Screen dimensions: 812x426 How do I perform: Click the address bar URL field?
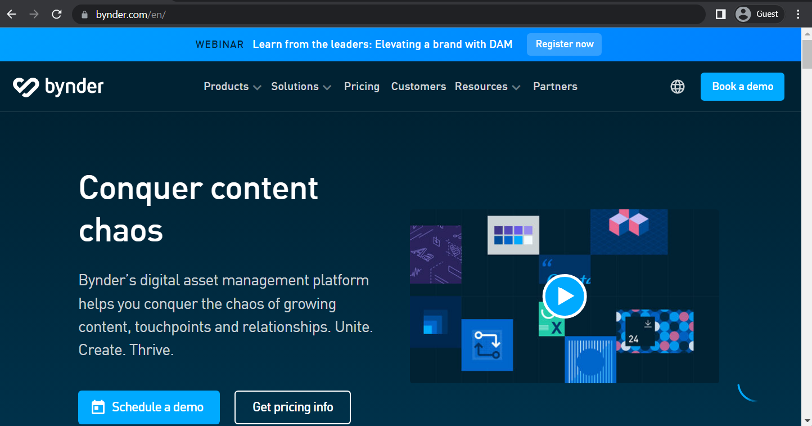[388, 15]
